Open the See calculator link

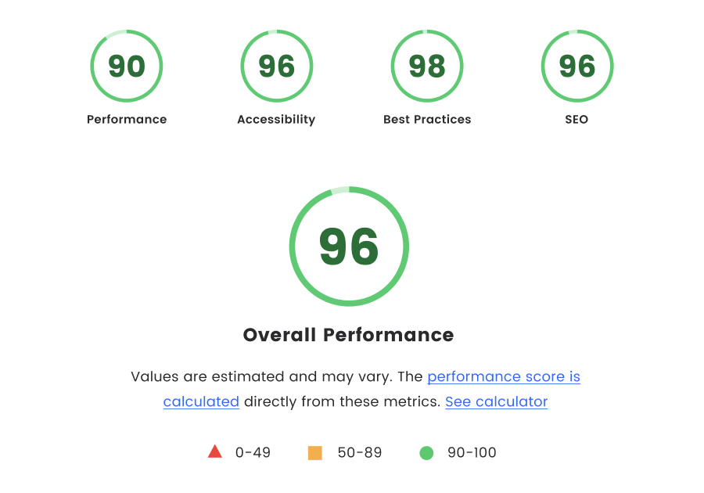[496, 401]
